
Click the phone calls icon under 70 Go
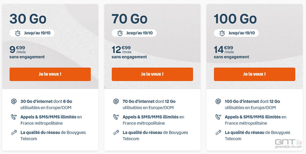click(116, 117)
